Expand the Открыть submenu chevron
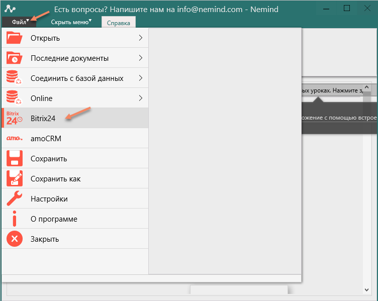The image size is (378, 301). click(x=141, y=38)
